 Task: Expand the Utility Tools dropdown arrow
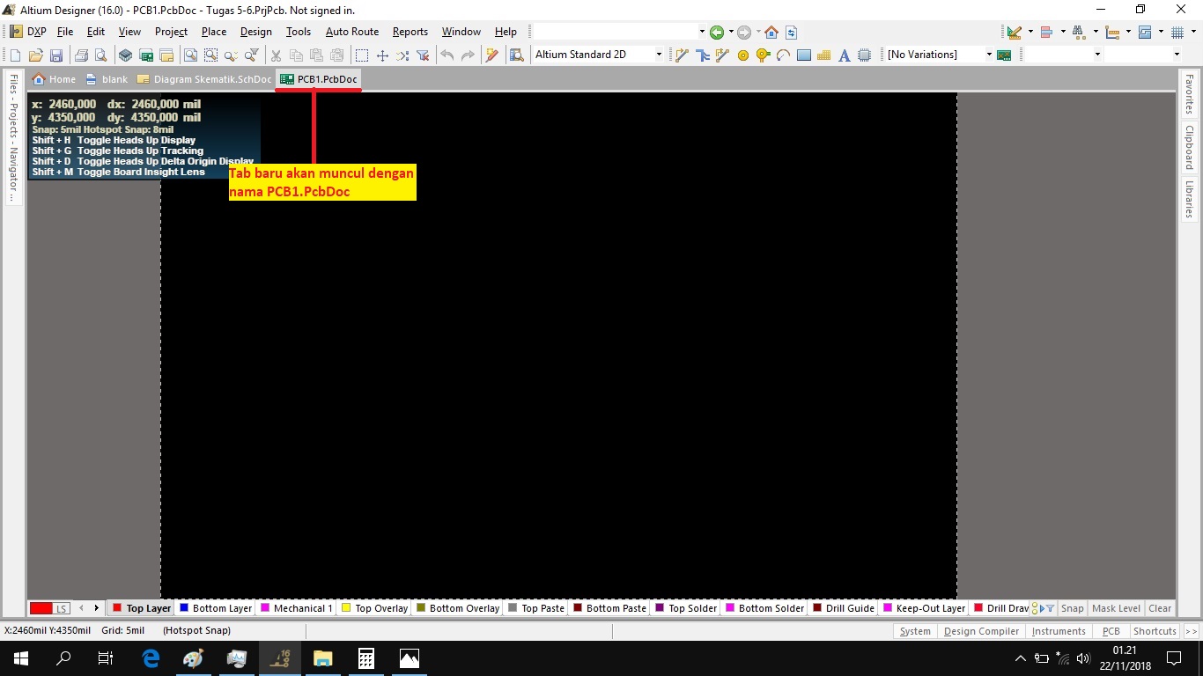[1030, 33]
